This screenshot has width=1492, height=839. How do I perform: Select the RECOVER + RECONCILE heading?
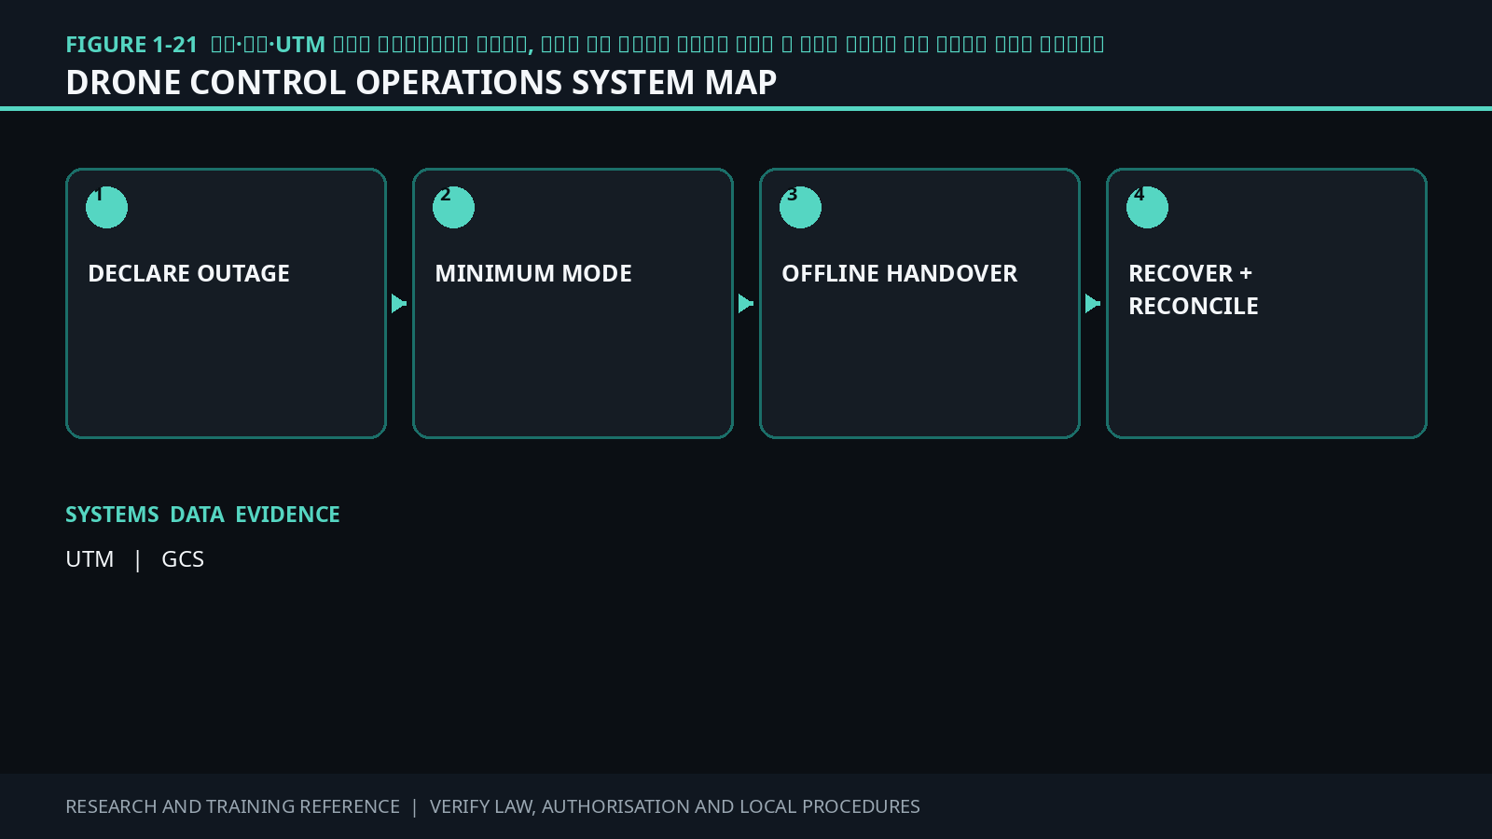1194,289
